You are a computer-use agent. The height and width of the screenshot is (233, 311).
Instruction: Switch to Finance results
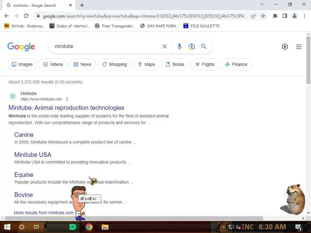click(236, 64)
